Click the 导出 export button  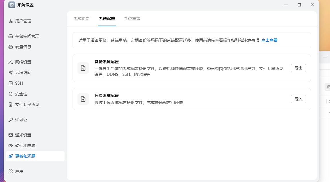298,68
